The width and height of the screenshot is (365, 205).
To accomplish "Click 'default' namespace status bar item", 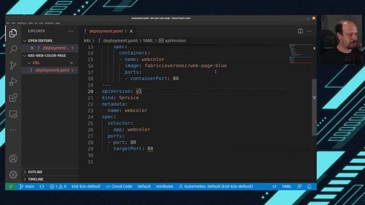I will (x=144, y=186).
